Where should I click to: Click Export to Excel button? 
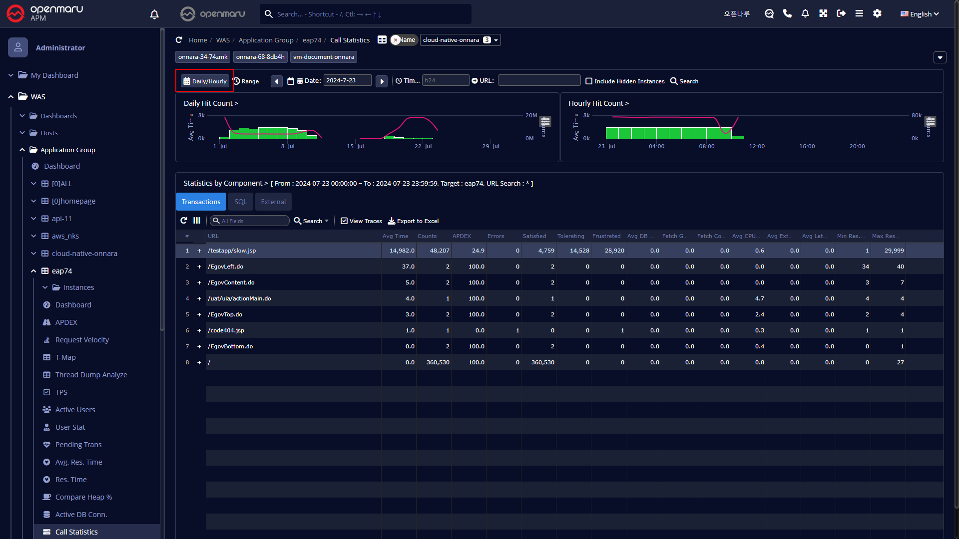point(413,221)
